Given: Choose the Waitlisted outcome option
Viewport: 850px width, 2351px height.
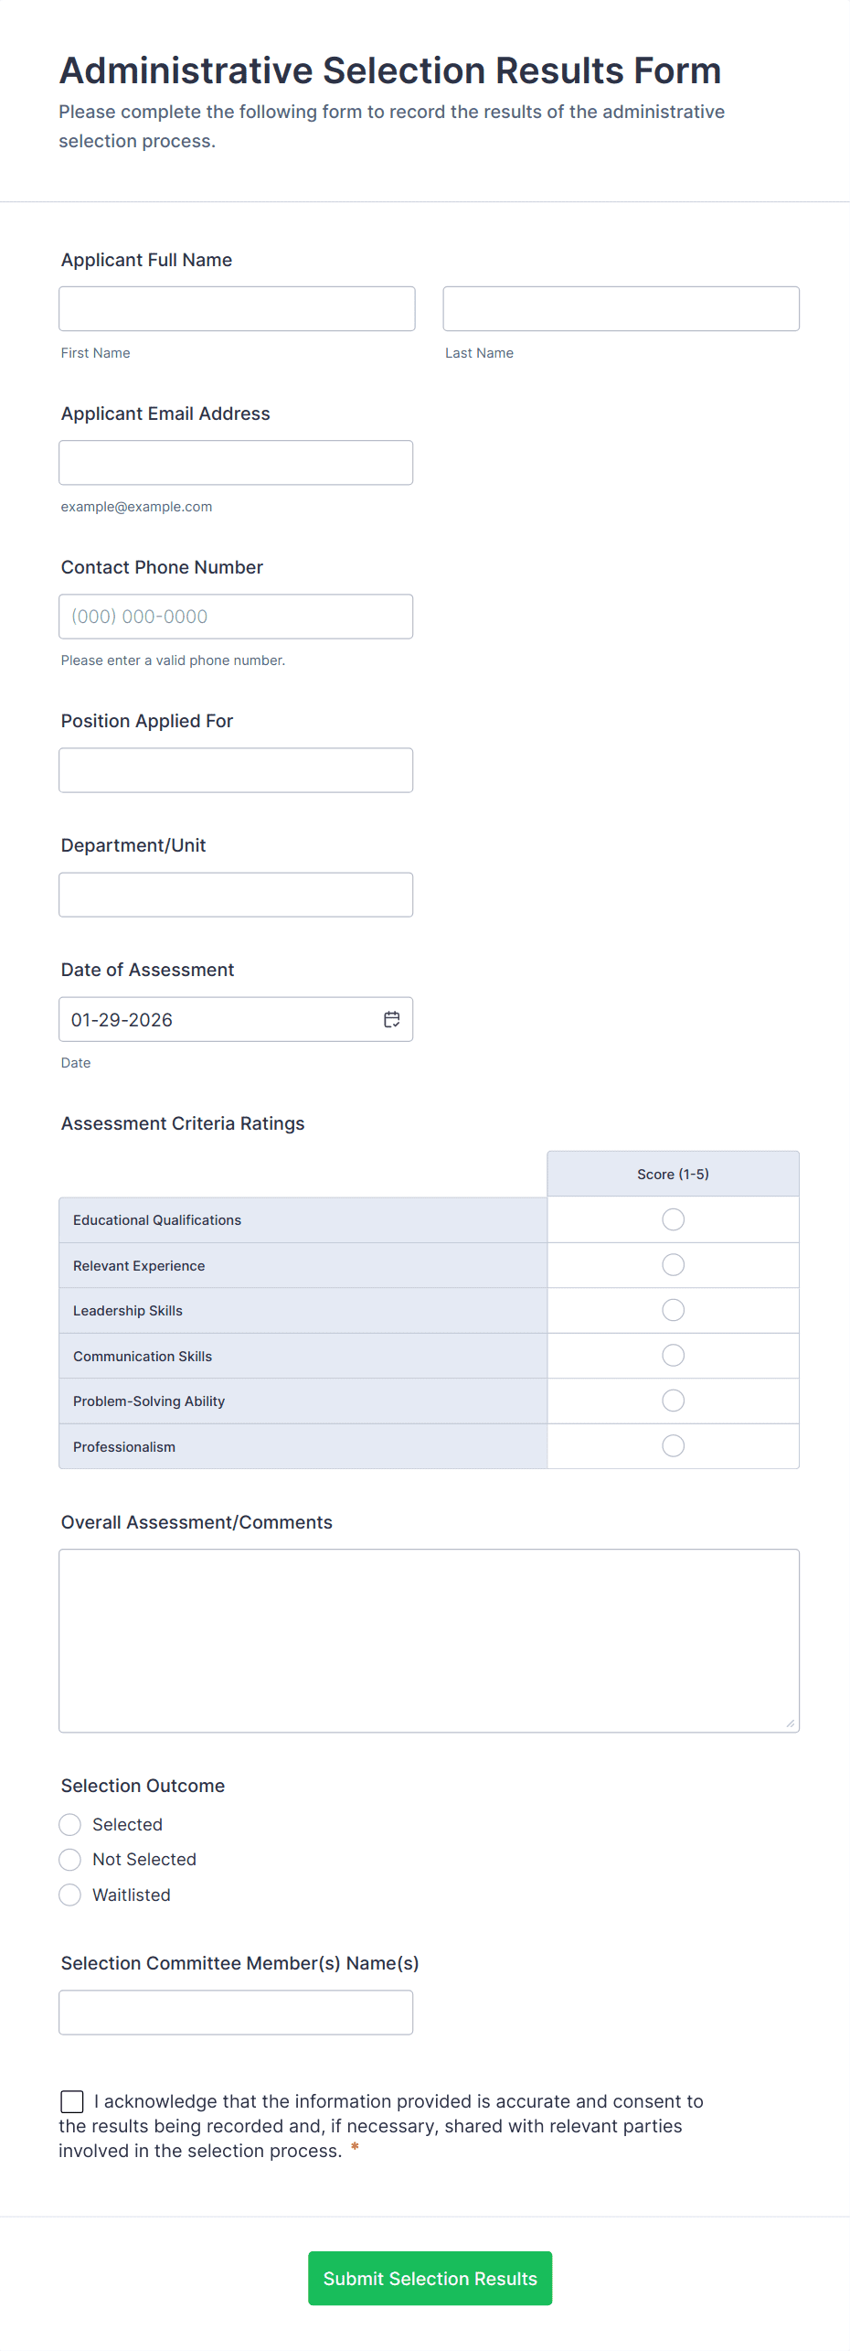Looking at the screenshot, I should 69,1895.
